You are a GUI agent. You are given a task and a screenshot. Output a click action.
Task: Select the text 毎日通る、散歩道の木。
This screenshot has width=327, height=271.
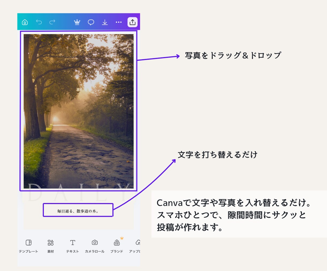[78, 211]
